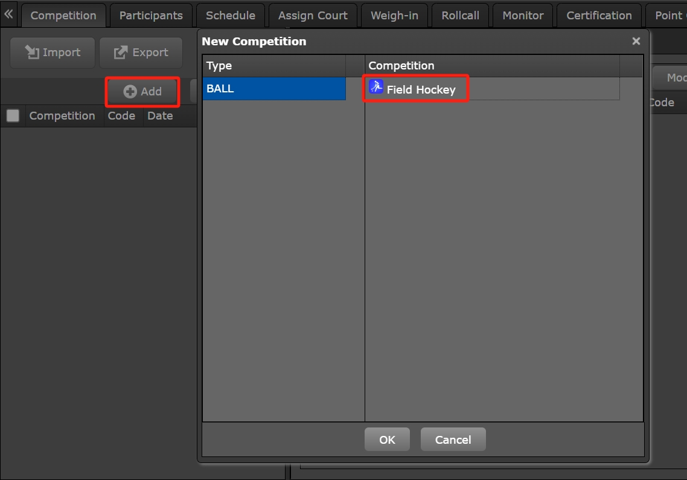This screenshot has width=687, height=480.
Task: Click the Field Hockey sport icon
Action: (376, 88)
